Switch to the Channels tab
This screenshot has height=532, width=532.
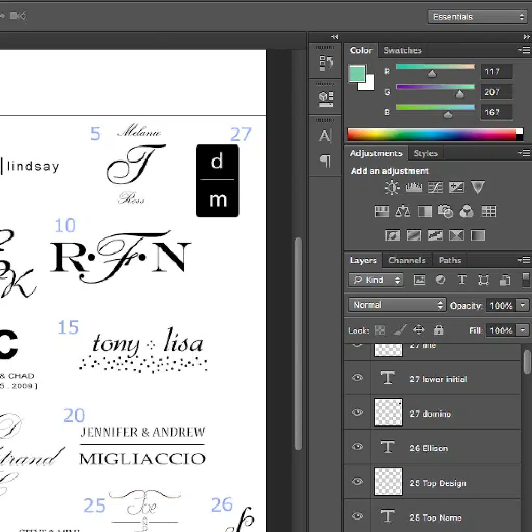click(x=407, y=260)
